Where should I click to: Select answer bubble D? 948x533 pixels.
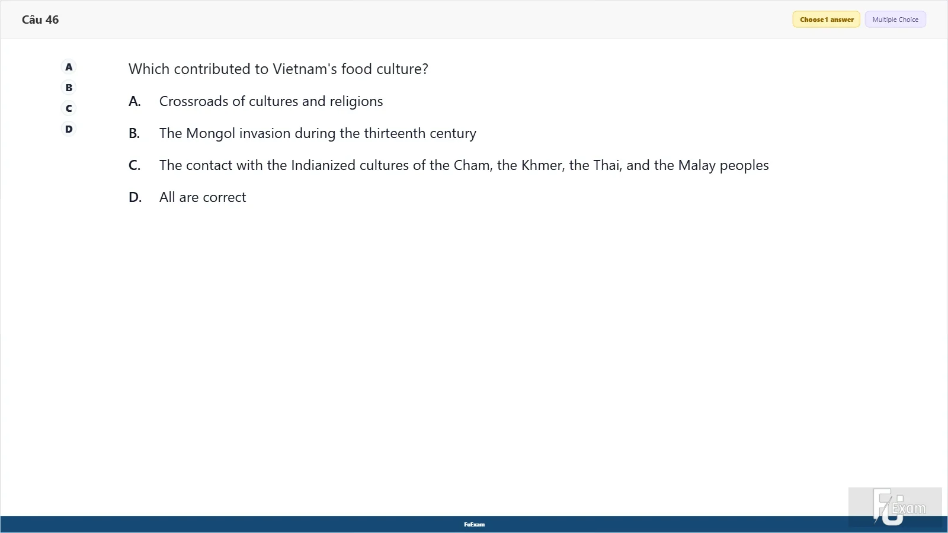coord(69,129)
